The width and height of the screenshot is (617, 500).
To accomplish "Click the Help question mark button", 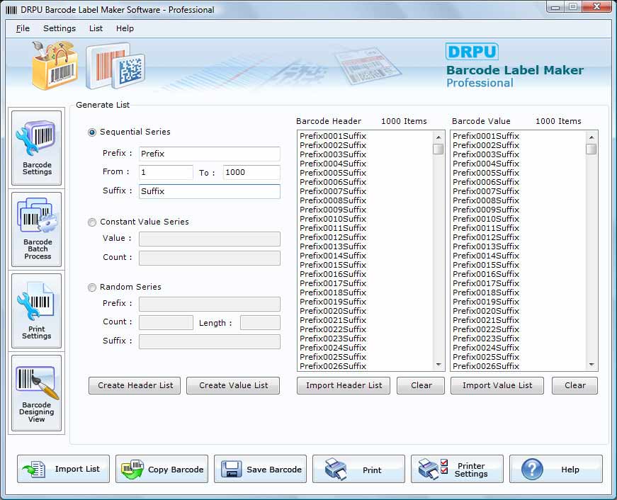I will coord(556,469).
